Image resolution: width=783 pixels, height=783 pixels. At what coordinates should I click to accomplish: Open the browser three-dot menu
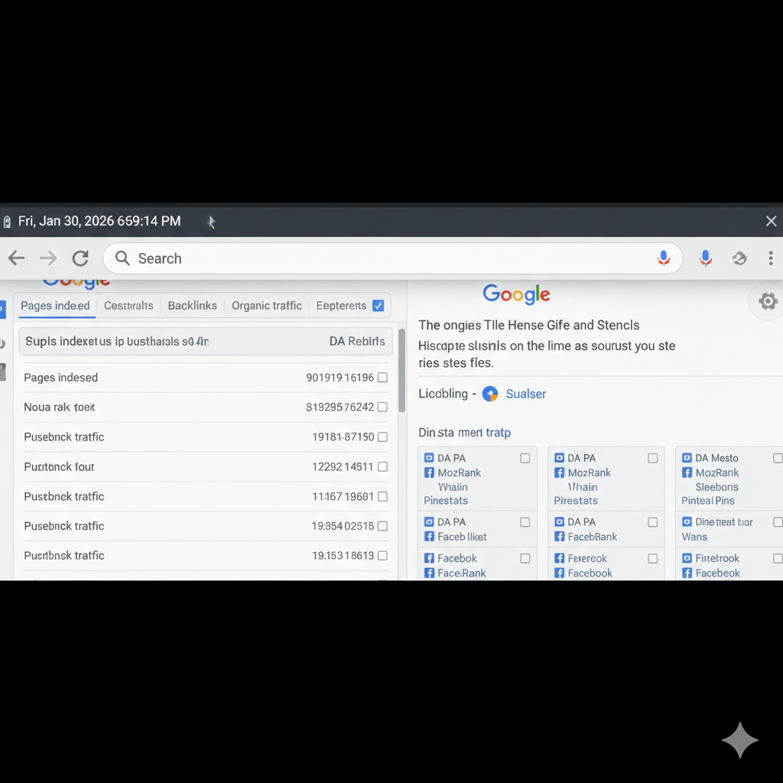[x=771, y=258]
